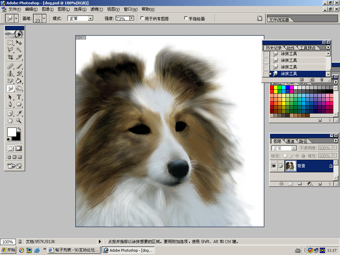Select the Paint Bucket tool
This screenshot has width=340, height=255.
(x=19, y=81)
